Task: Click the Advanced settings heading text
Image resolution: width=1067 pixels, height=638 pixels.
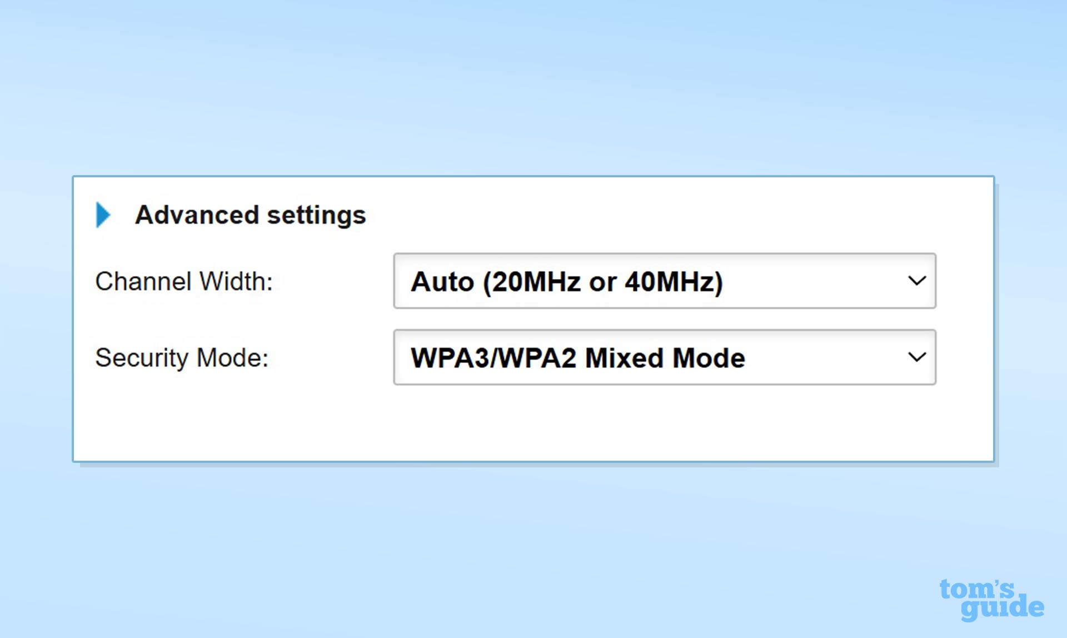Action: [x=250, y=215]
